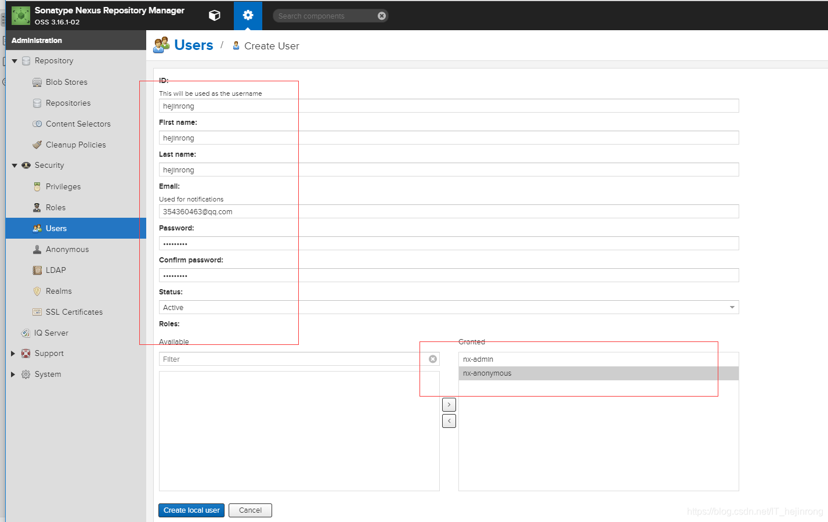Click the ID input field
This screenshot has width=828, height=522.
[x=449, y=106]
